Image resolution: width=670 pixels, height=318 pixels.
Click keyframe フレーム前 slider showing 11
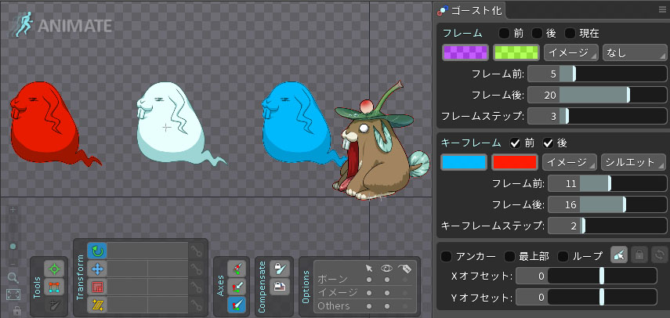tap(607, 183)
